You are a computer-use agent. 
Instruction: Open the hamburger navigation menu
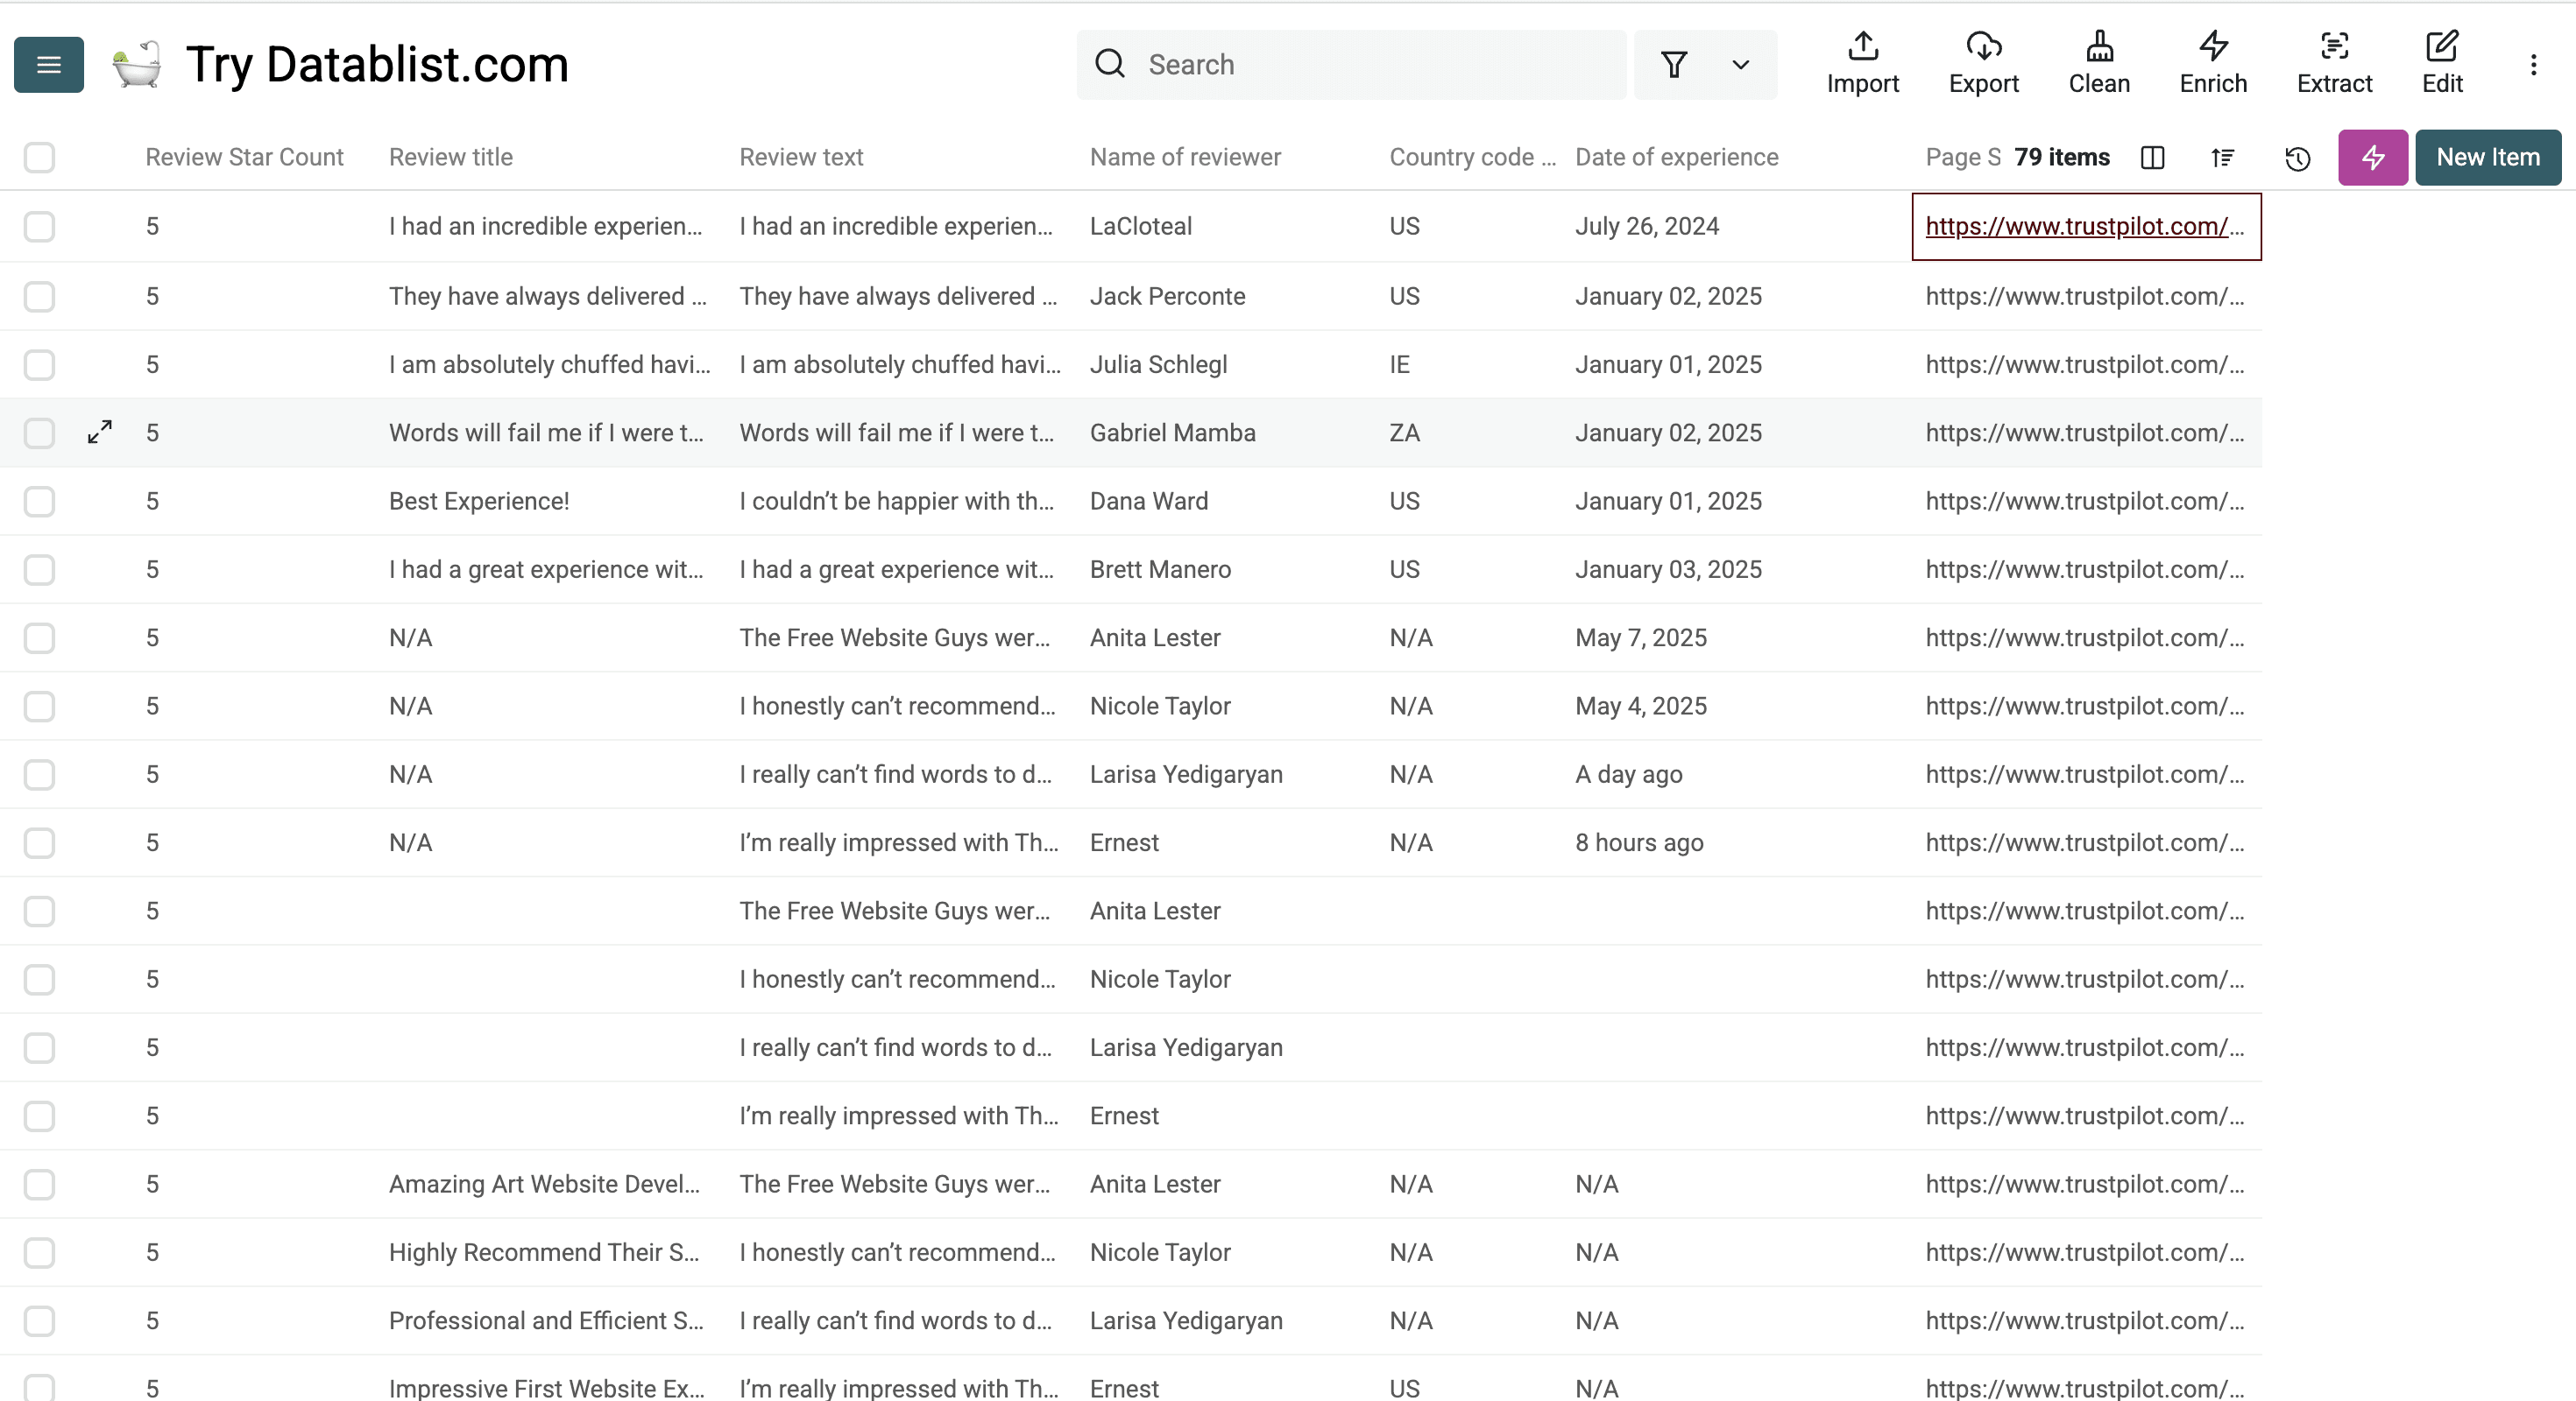pos(48,64)
